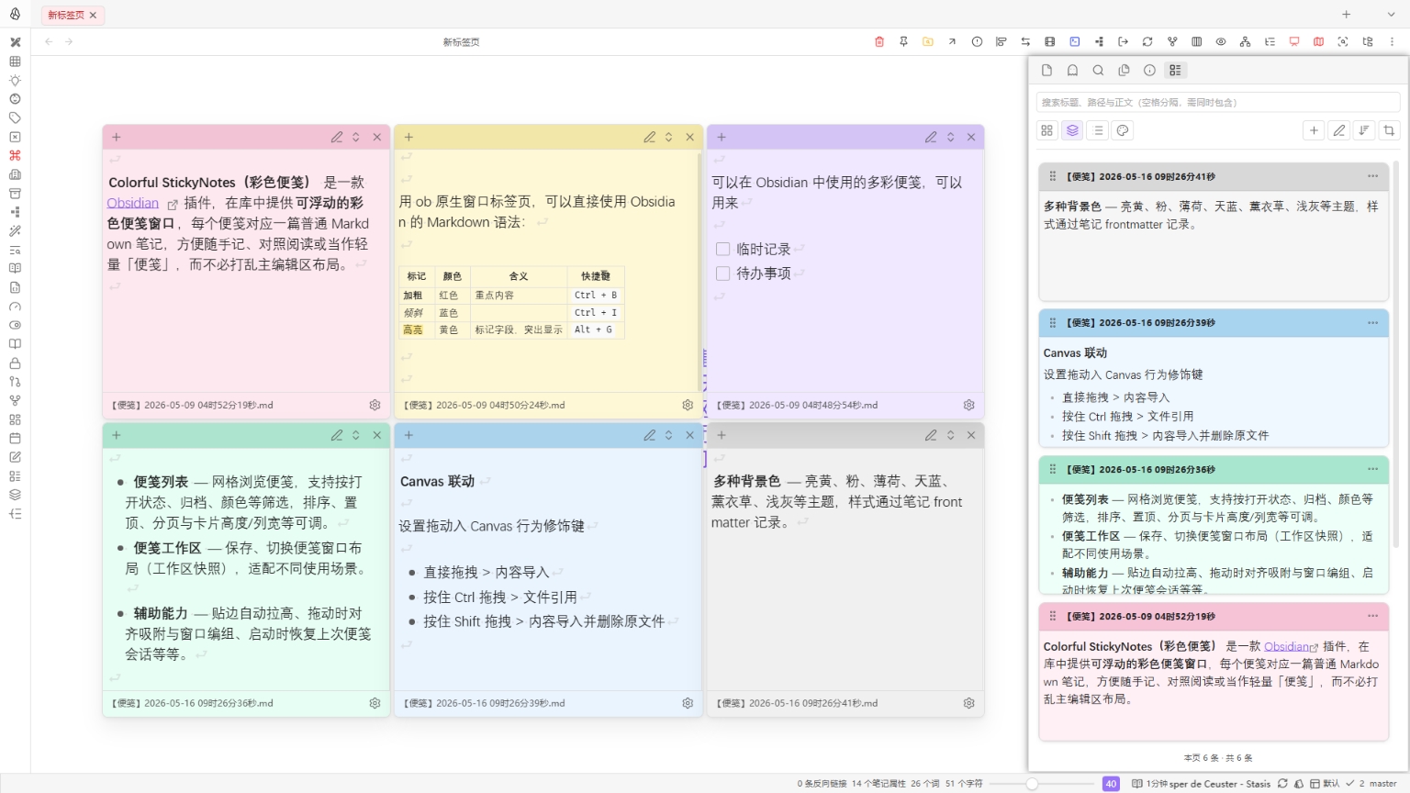Click the crop icon button in sticky list

point(1389,130)
